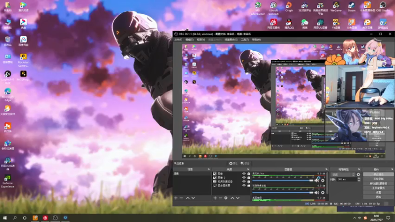Move scene up with Scenes panel up arrow

pyautogui.click(x=188, y=198)
